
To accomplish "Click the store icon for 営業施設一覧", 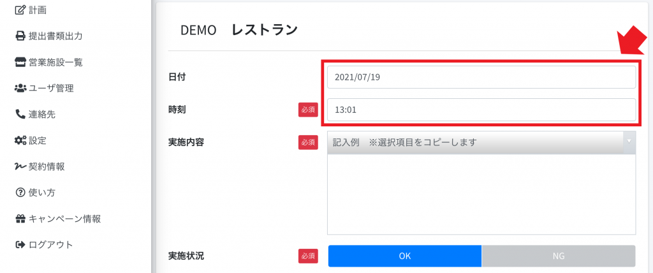I will pos(20,63).
